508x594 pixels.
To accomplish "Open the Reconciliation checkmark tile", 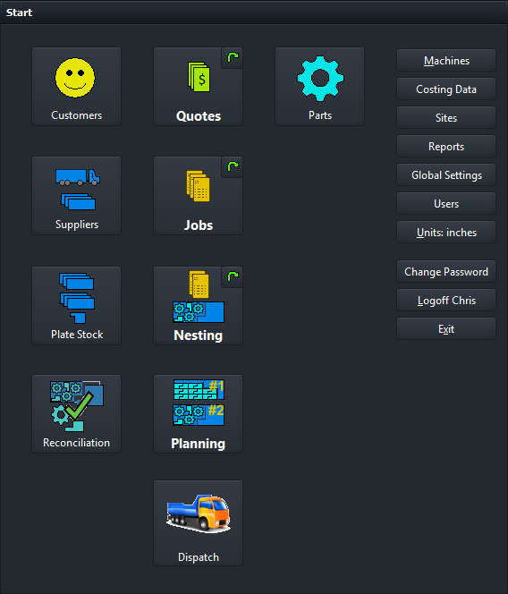I will 77,413.
